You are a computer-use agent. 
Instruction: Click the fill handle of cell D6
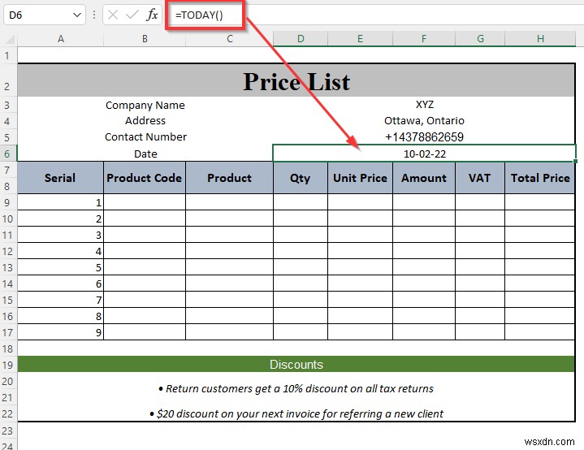[576, 162]
